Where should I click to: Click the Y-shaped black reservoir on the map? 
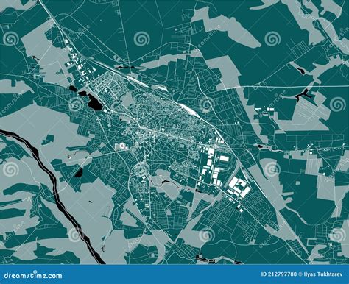pyautogui.click(x=304, y=94)
